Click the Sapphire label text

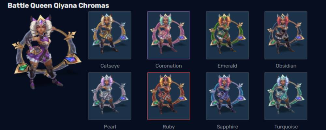(x=227, y=127)
